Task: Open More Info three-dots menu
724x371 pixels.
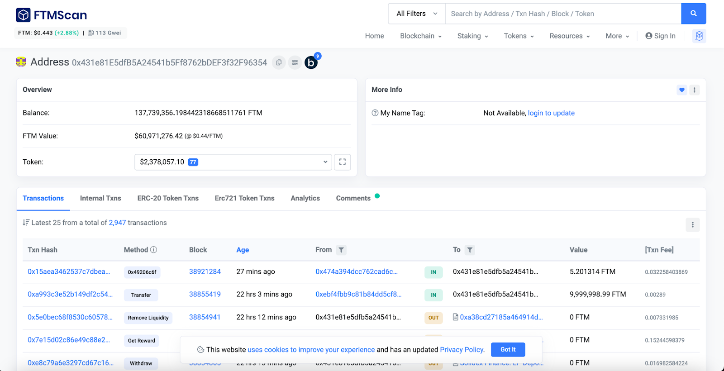Action: pyautogui.click(x=694, y=90)
